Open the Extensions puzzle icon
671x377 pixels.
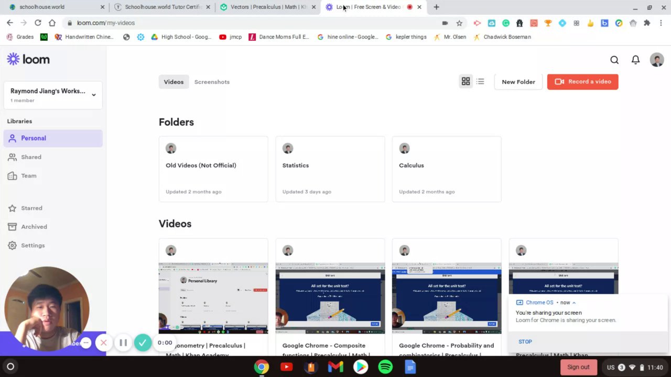click(x=647, y=23)
